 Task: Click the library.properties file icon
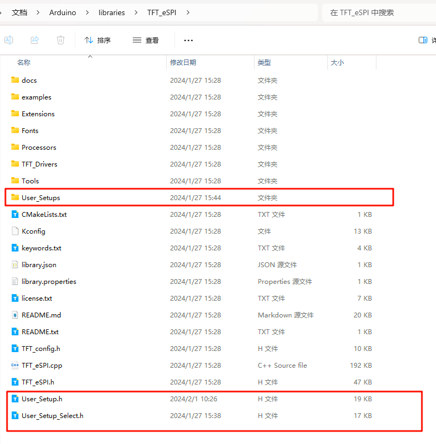15,281
